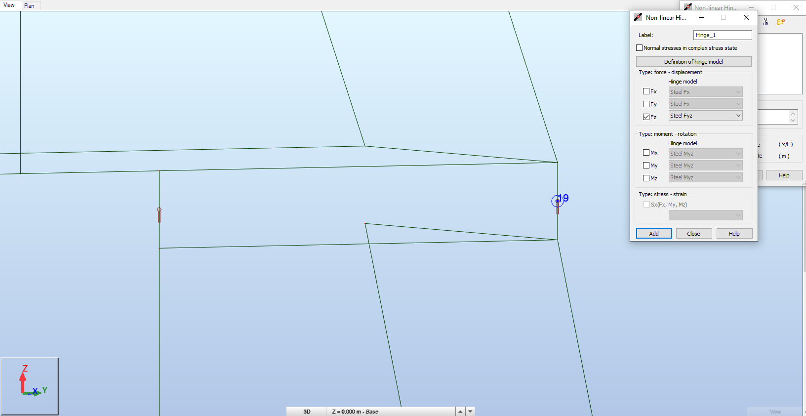The height and width of the screenshot is (416, 806).
Task: Check the Fy force-displacement box
Action: point(646,104)
